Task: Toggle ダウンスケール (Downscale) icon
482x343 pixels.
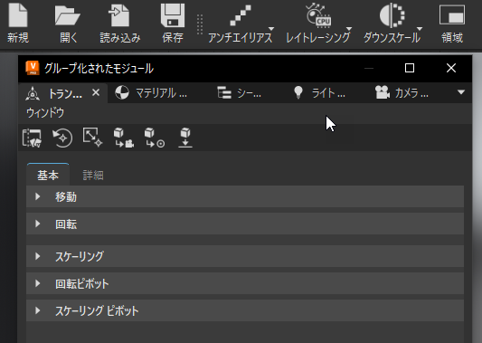Action: point(392,15)
